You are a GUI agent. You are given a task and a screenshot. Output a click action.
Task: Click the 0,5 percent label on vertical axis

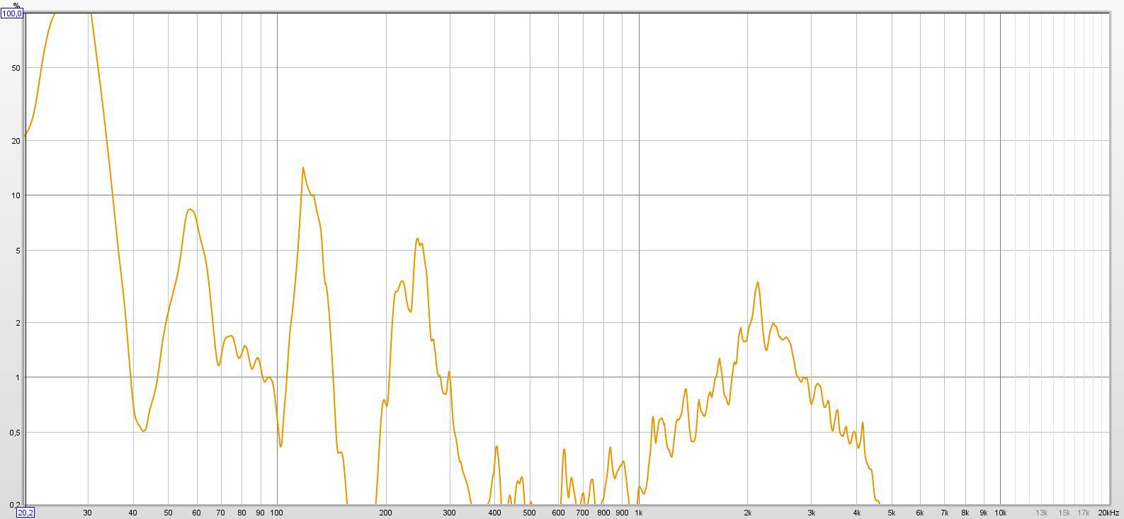[16, 433]
